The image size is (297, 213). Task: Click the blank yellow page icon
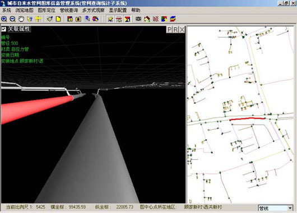pos(58,19)
